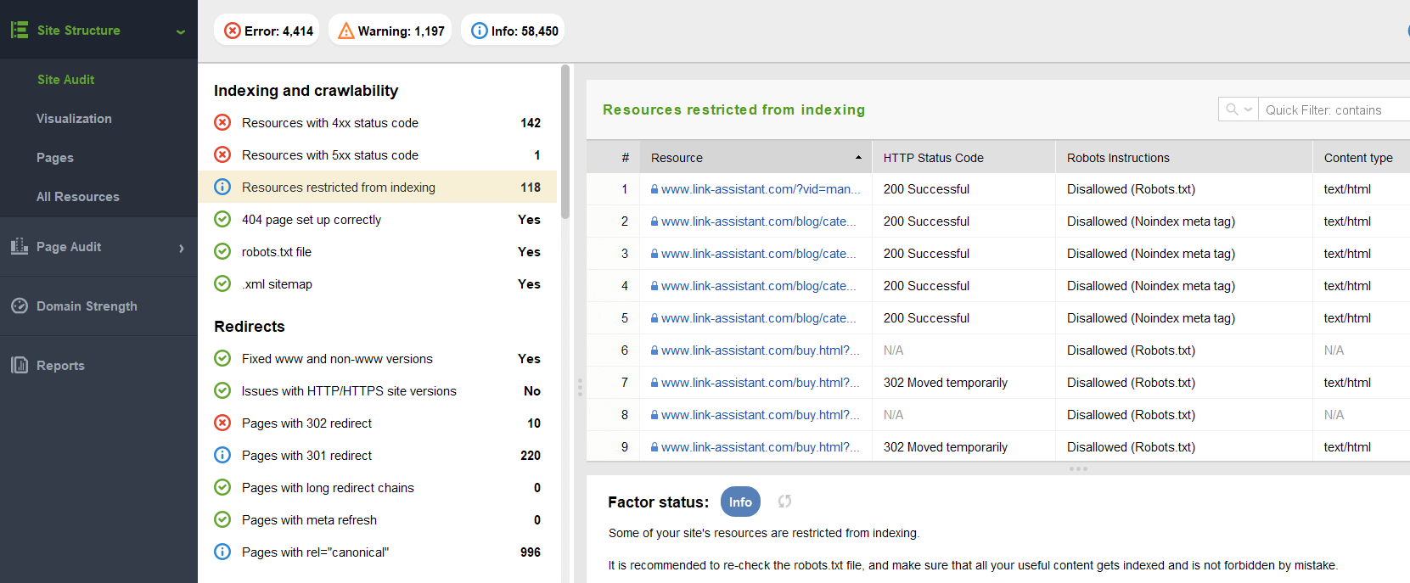1410x583 pixels.
Task: Click the Site Structure icon
Action: (x=20, y=30)
